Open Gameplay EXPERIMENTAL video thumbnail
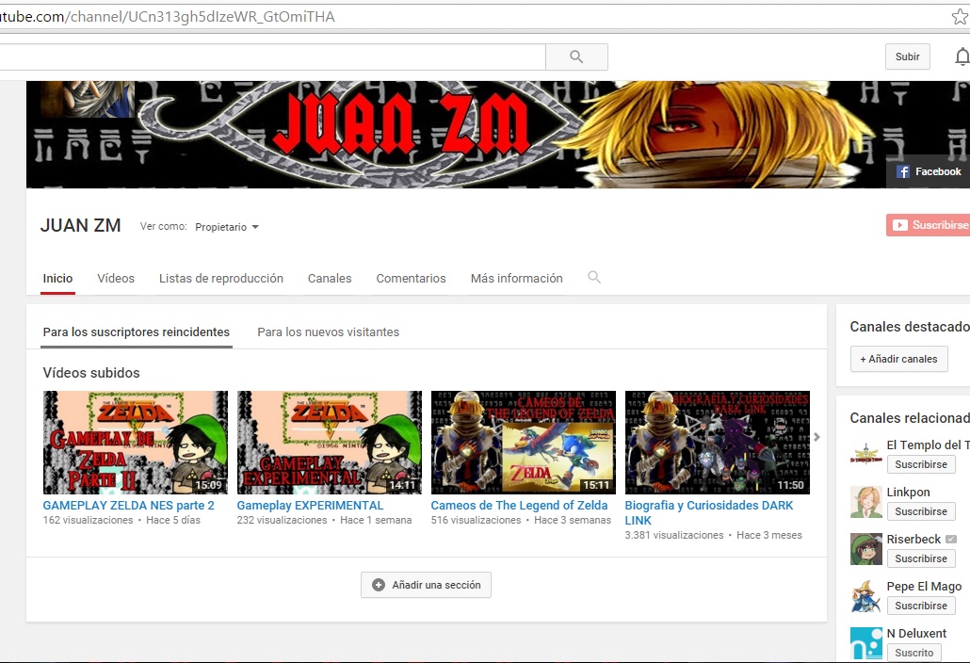The width and height of the screenshot is (970, 663). click(x=329, y=443)
